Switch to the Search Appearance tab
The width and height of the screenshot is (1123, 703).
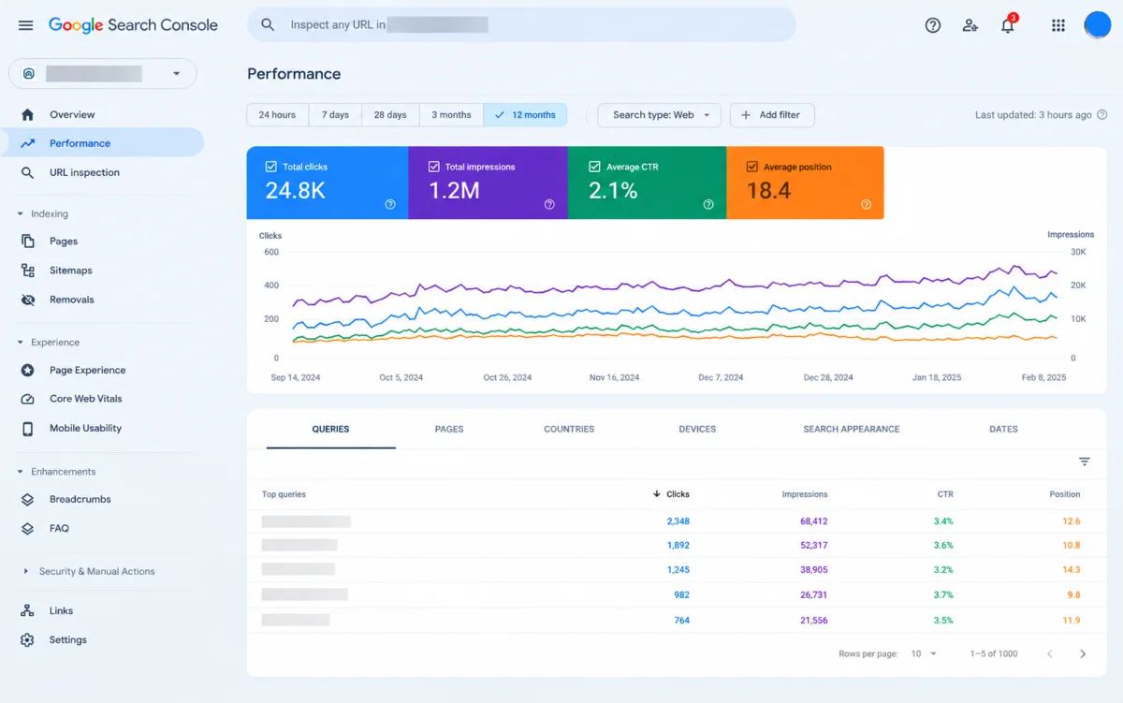(x=852, y=429)
